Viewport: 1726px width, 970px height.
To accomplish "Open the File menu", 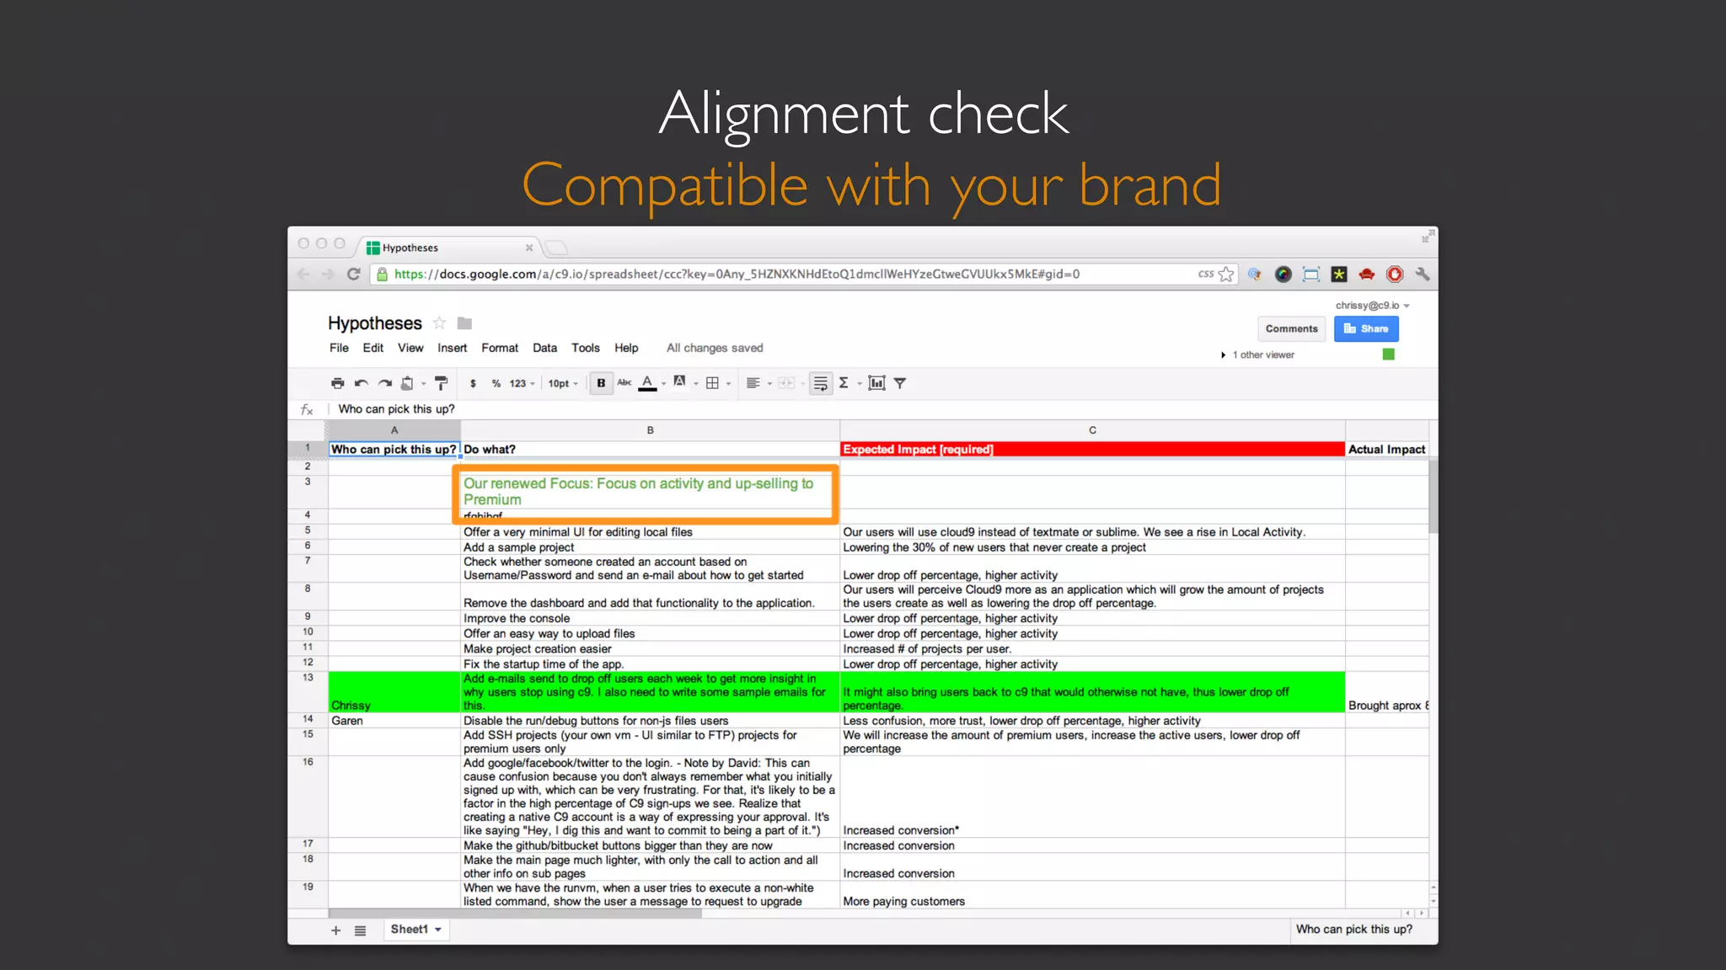I will pyautogui.click(x=339, y=348).
